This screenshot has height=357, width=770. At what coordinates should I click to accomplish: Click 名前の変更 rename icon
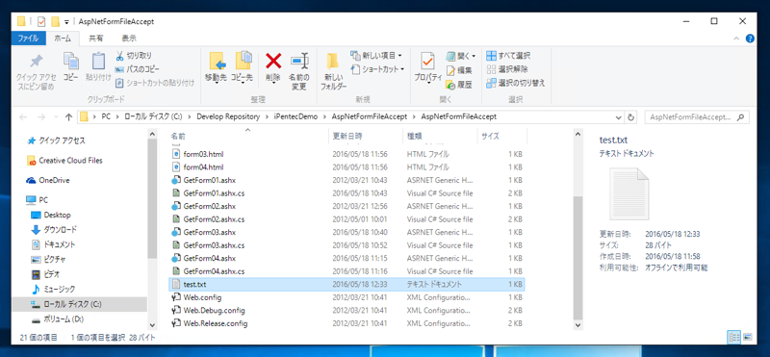[x=299, y=61]
